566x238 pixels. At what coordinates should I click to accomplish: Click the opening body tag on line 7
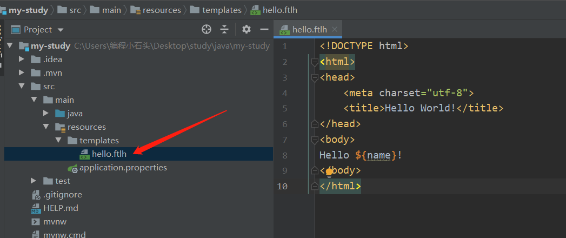(337, 140)
